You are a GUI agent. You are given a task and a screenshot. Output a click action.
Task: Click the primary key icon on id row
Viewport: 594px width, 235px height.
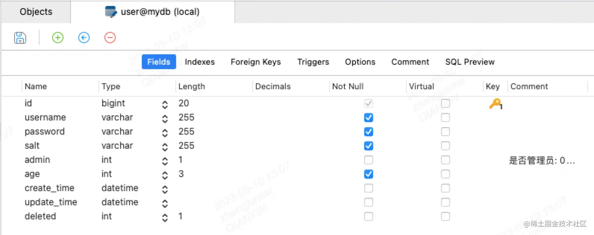coord(494,103)
